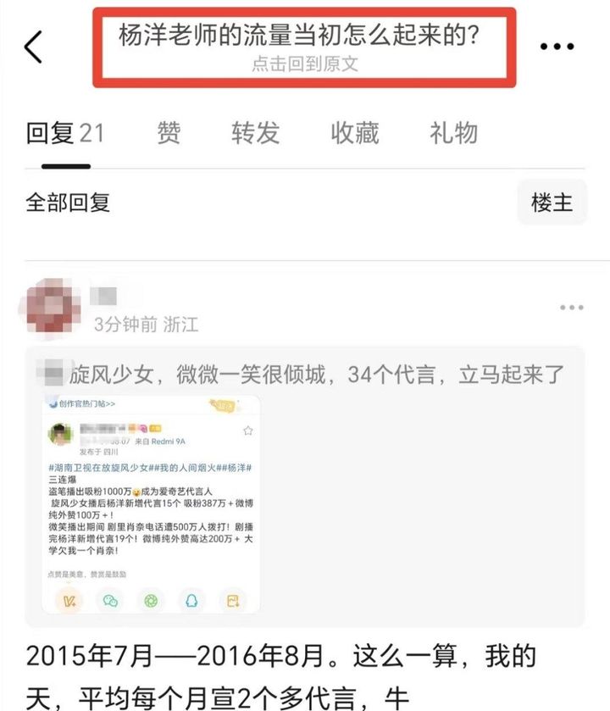The width and height of the screenshot is (610, 711).
Task: Switch to the 回复 21 tab
Action: coord(65,133)
